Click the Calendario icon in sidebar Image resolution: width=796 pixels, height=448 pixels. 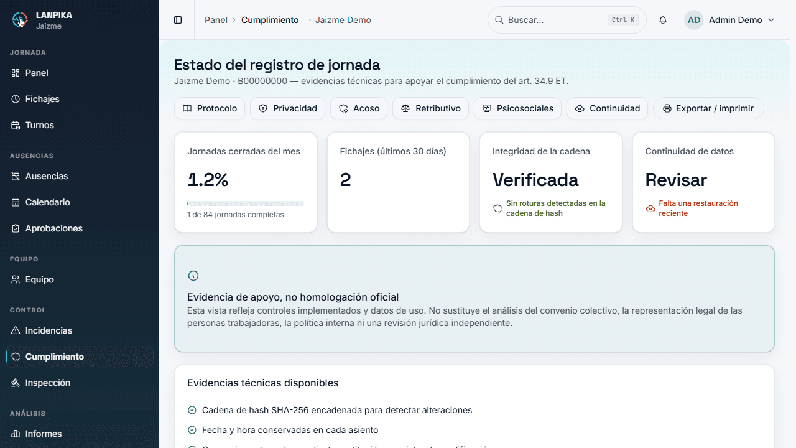click(16, 202)
